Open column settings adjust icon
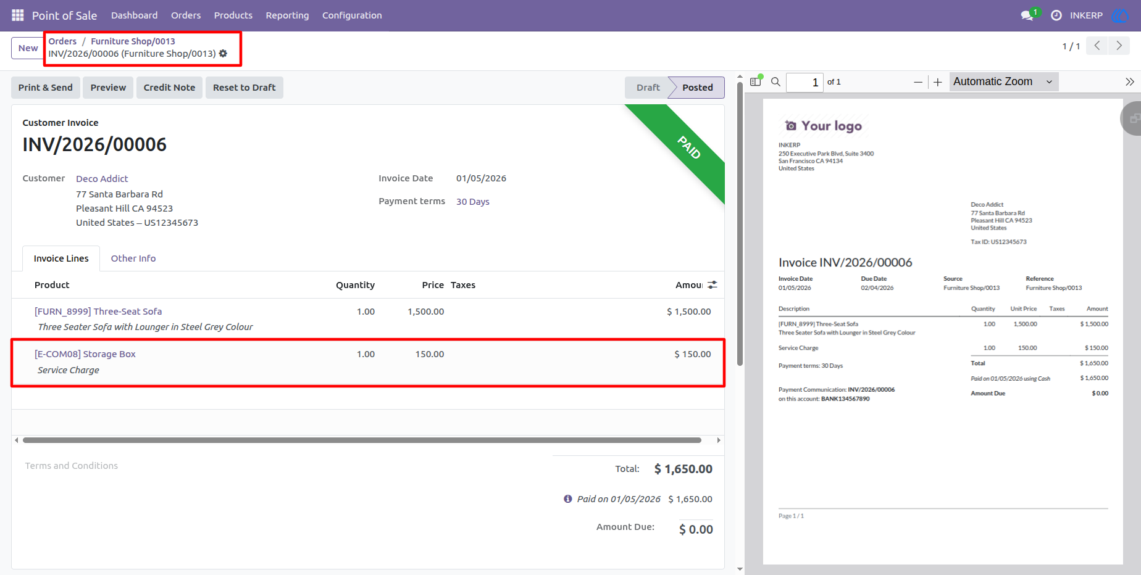This screenshot has width=1141, height=575. click(713, 284)
